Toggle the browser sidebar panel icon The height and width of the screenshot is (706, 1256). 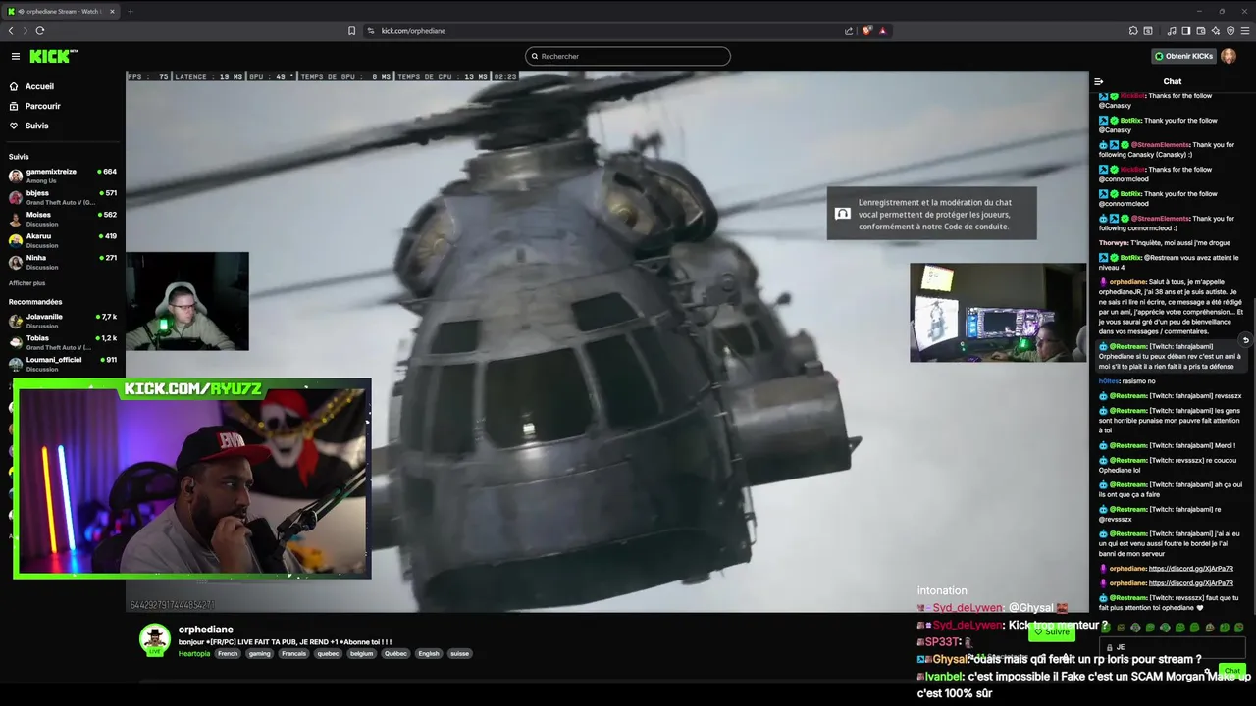1186,30
